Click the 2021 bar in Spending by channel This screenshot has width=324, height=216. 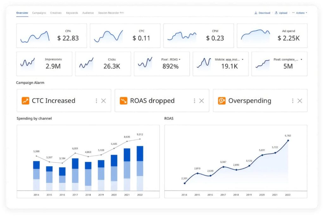click(x=127, y=169)
